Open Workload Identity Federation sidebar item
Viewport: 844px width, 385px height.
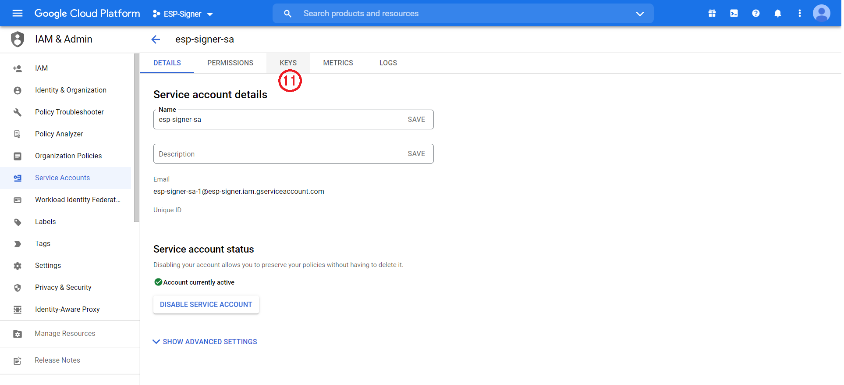tap(66, 200)
